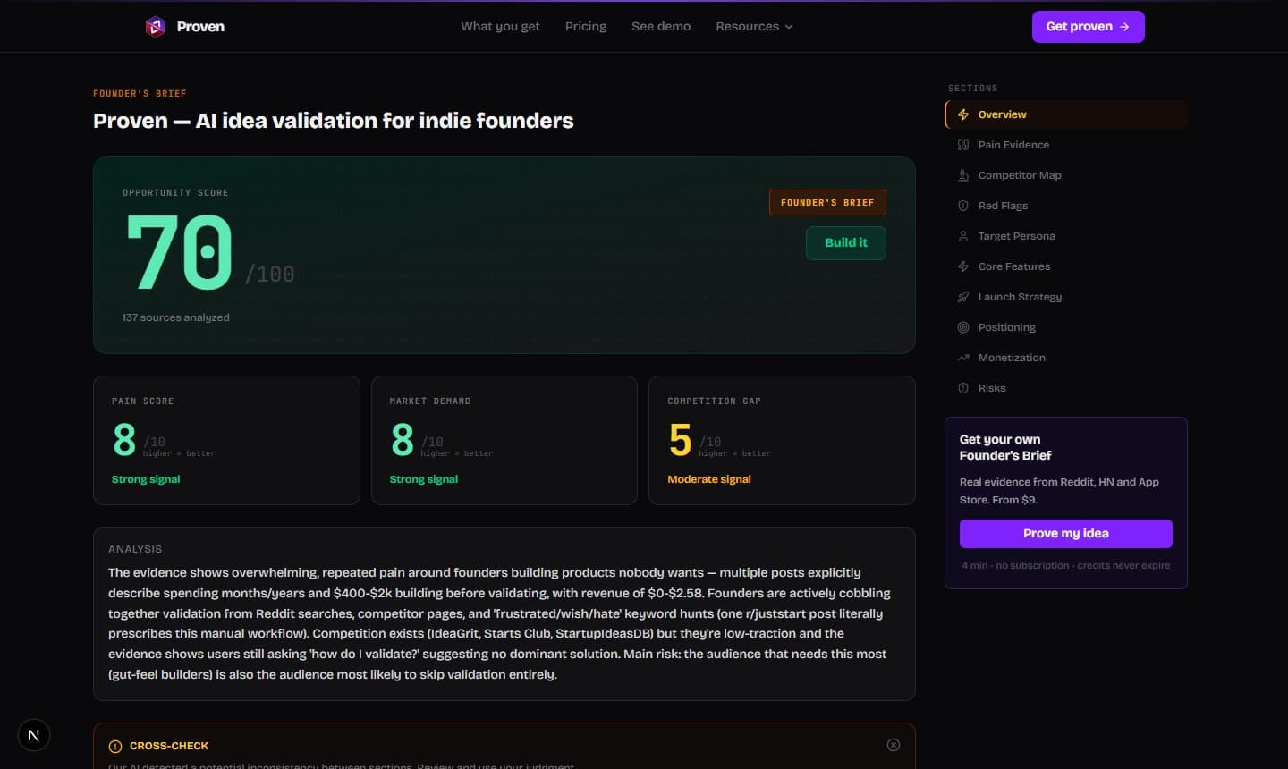The width and height of the screenshot is (1288, 769).
Task: Click the Pain Evidence quote icon
Action: [963, 145]
